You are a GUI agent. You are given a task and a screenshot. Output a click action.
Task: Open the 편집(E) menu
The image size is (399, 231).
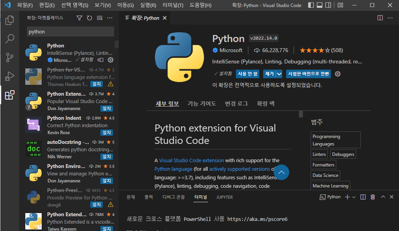point(47,5)
